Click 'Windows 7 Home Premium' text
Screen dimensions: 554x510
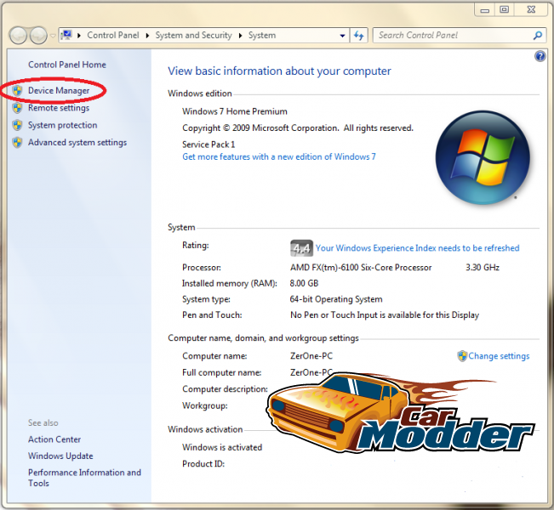(x=235, y=111)
